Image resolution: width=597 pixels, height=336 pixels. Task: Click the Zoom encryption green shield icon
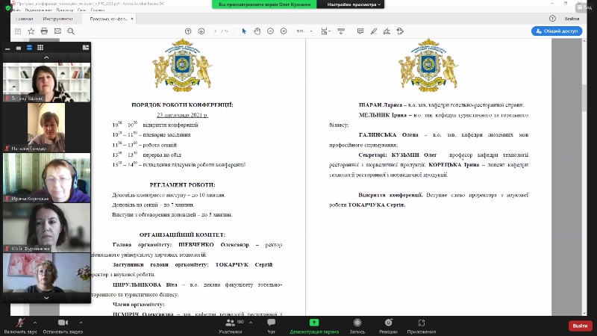(x=7, y=7)
